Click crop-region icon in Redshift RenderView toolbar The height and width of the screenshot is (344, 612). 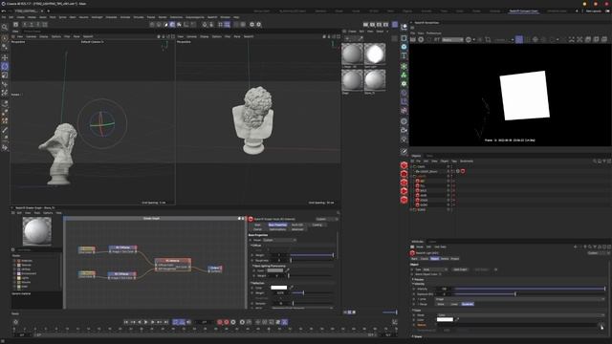tap(488, 39)
